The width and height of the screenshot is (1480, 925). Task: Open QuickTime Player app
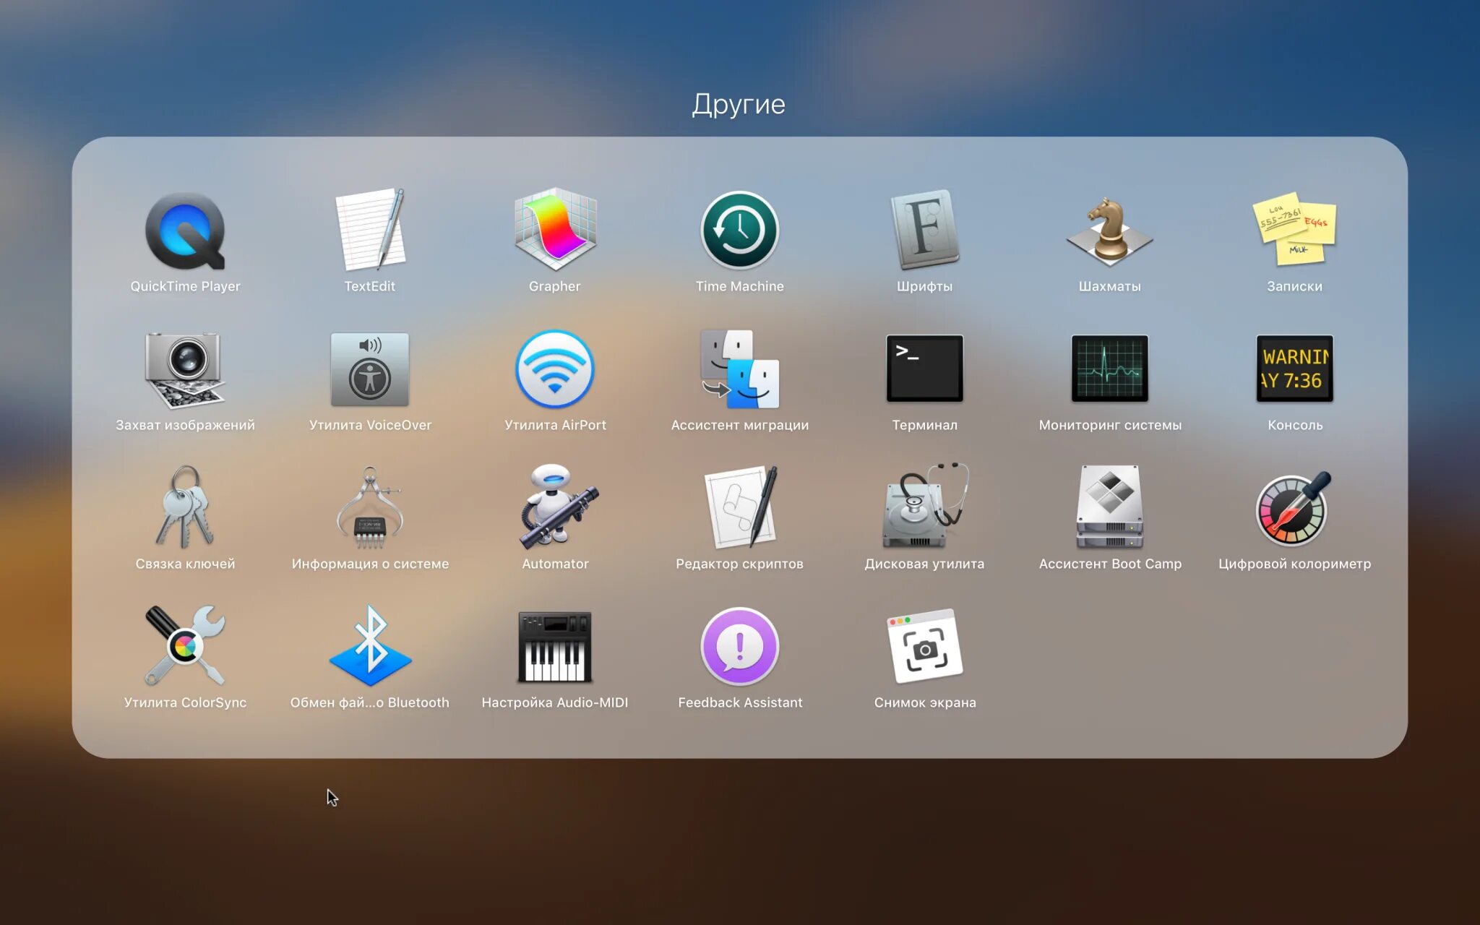[185, 231]
